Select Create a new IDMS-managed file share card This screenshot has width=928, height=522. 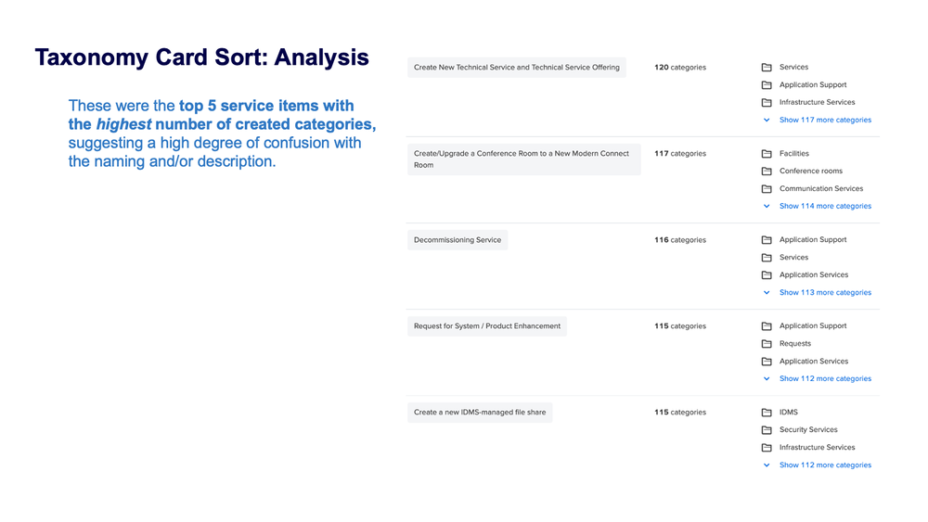[x=480, y=413]
